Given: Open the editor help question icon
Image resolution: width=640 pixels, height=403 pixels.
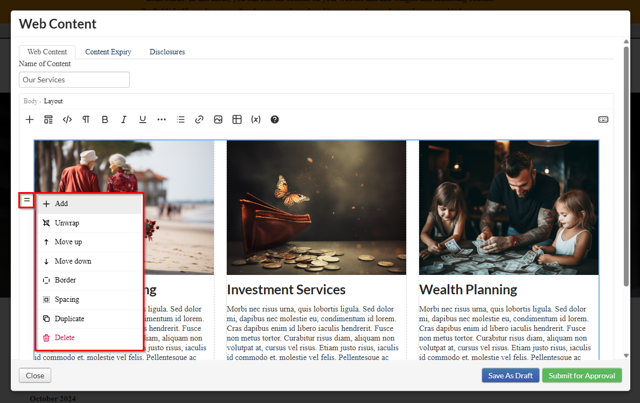Looking at the screenshot, I should pyautogui.click(x=275, y=119).
